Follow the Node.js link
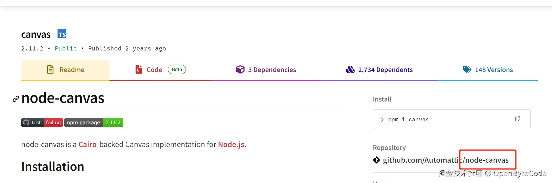Image resolution: width=552 pixels, height=183 pixels. pos(231,144)
